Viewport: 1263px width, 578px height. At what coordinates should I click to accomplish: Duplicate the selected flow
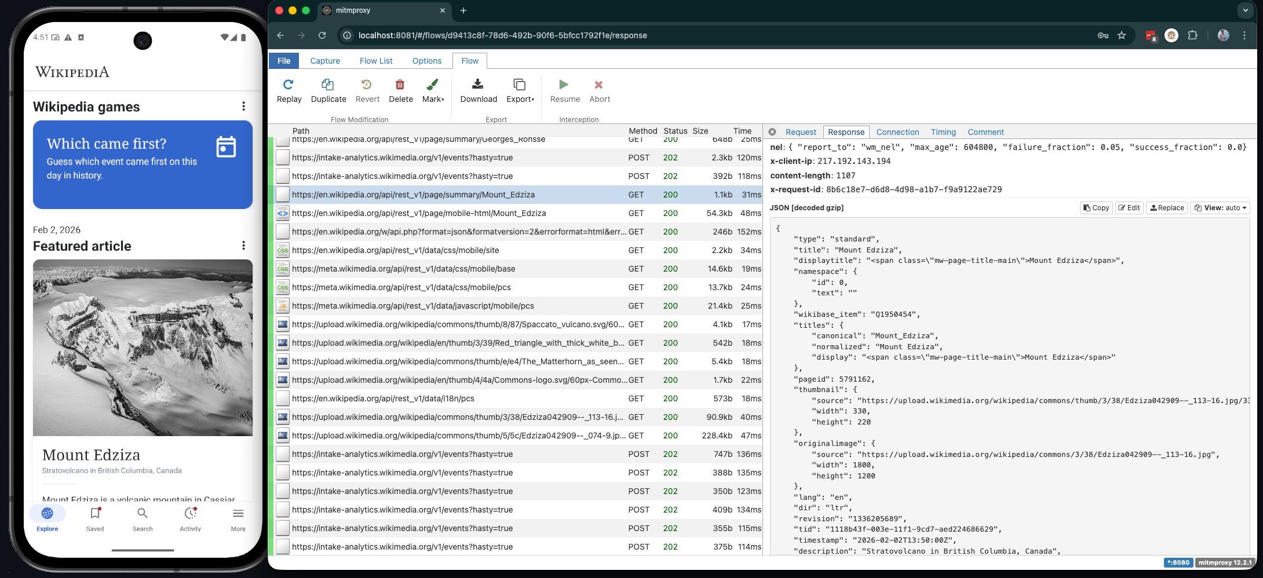328,91
